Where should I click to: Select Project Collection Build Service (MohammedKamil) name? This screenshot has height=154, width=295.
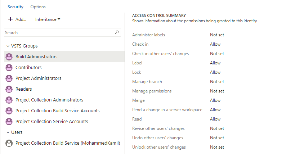click(x=68, y=143)
